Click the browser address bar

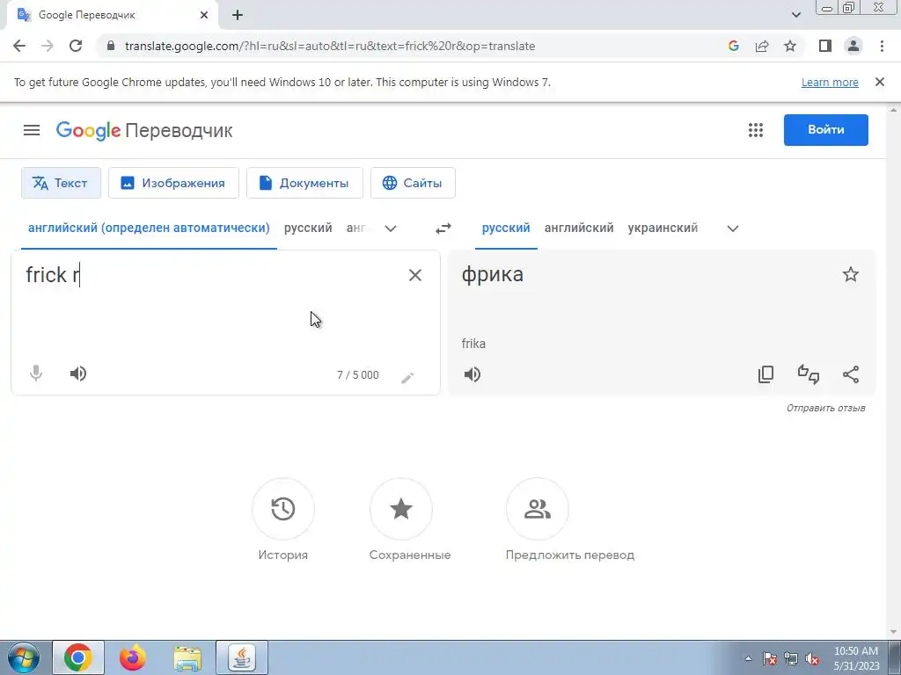click(414, 46)
